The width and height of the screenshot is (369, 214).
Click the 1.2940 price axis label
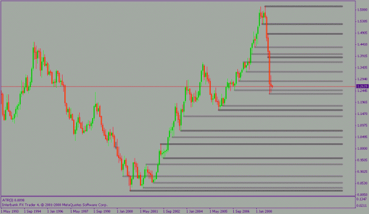point(363,79)
